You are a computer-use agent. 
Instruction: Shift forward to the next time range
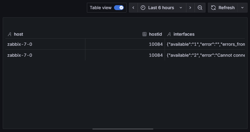coord(190,8)
